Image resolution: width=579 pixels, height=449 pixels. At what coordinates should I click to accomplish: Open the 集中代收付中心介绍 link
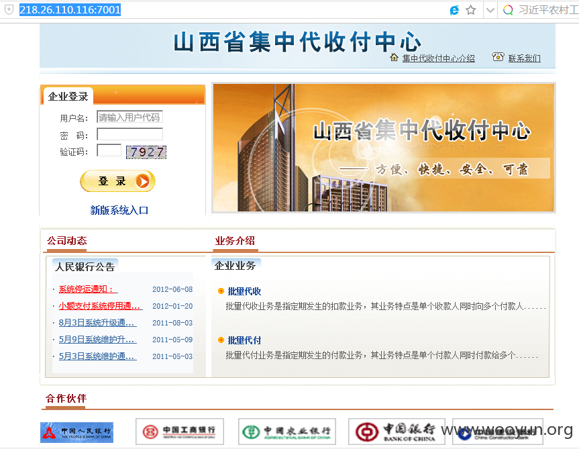(x=438, y=58)
